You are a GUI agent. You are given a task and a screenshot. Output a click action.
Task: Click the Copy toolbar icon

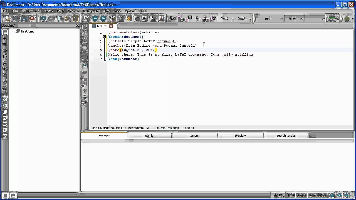(x=60, y=19)
